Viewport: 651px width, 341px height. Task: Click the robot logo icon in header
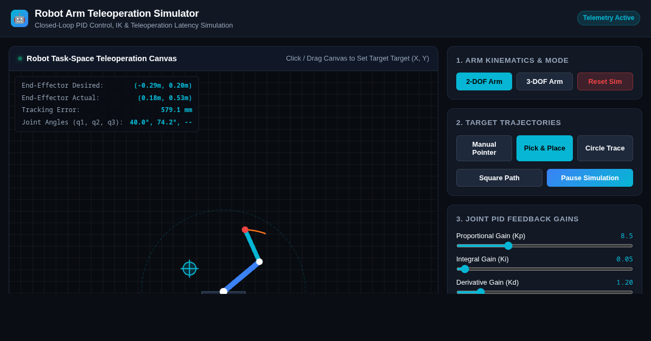point(20,18)
